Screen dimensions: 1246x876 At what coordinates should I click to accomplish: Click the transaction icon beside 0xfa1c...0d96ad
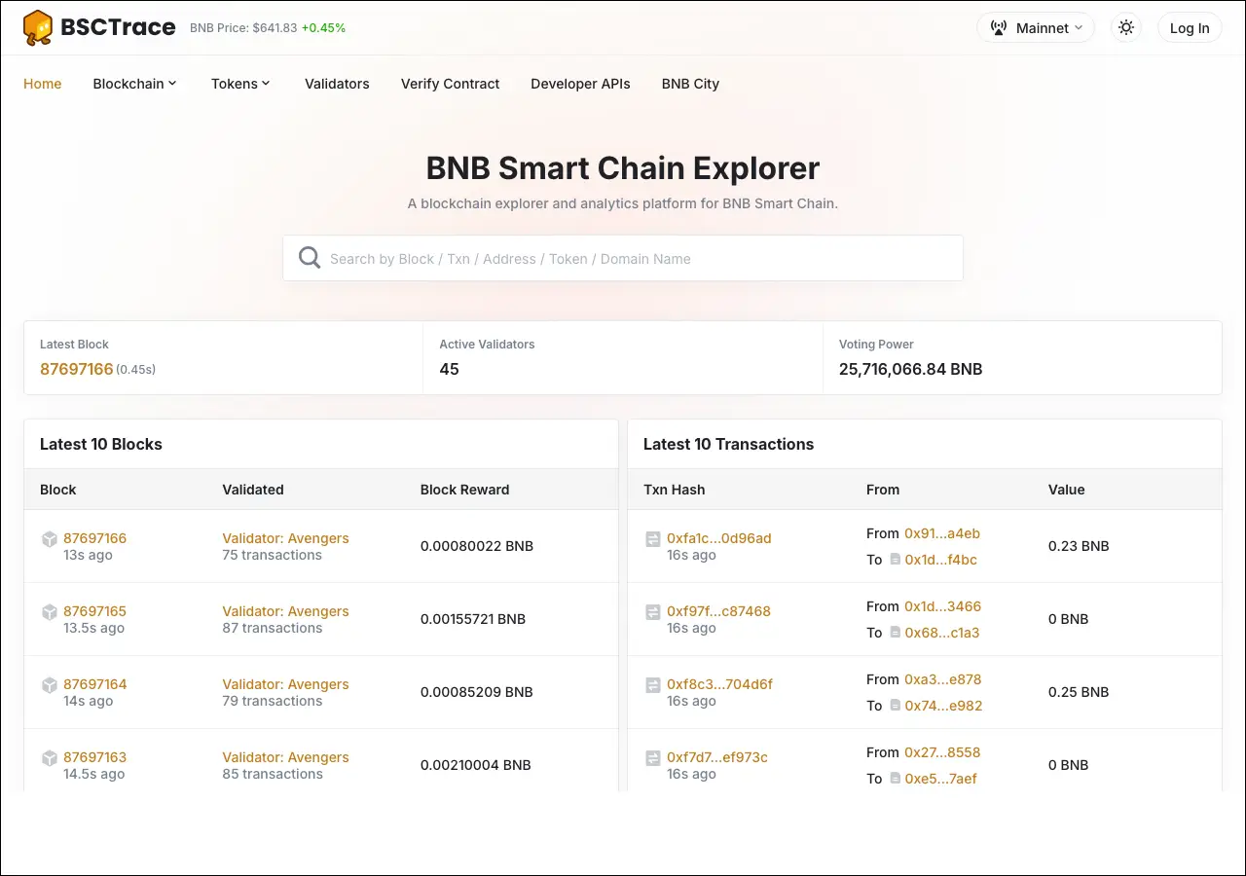tap(653, 539)
